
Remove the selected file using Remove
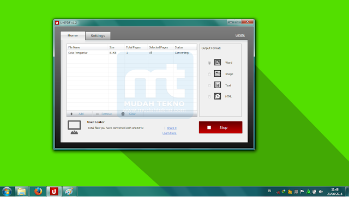pos(105,114)
